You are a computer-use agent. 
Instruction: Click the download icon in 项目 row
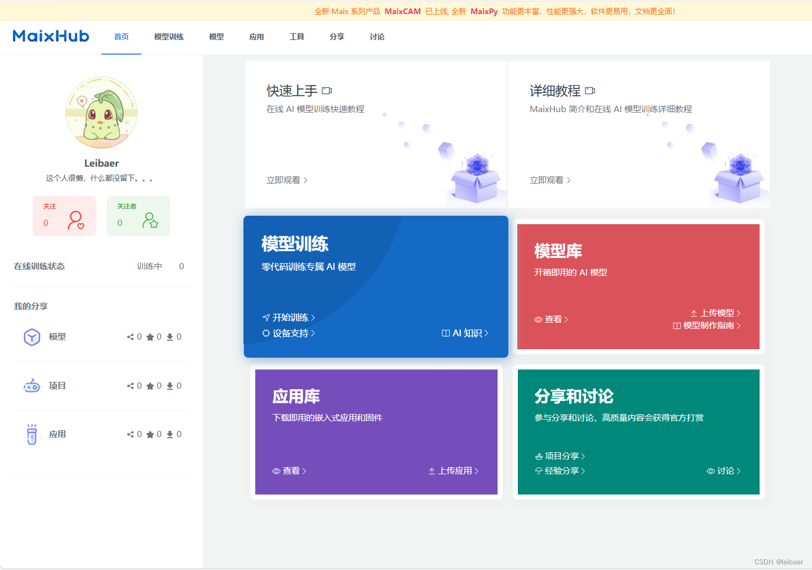point(170,386)
